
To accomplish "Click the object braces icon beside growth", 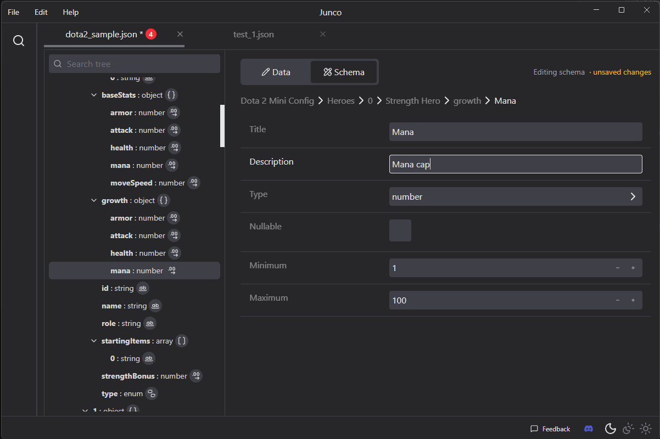I will (x=164, y=200).
